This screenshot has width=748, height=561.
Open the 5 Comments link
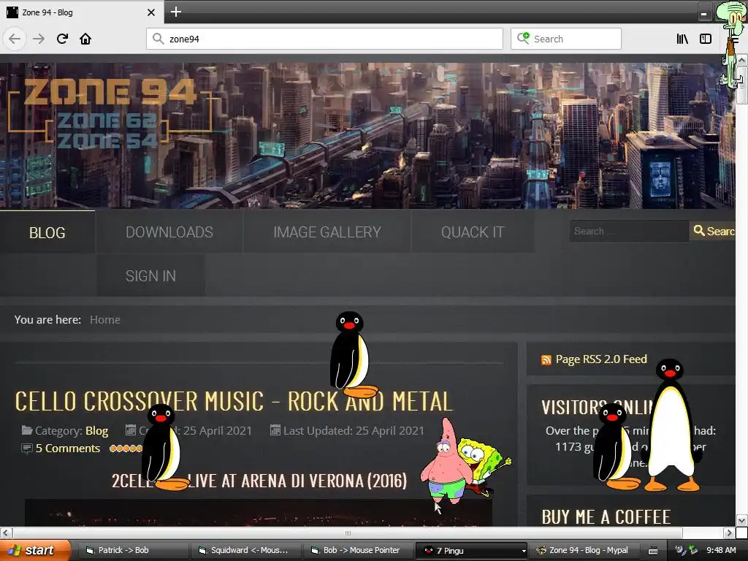(x=68, y=449)
